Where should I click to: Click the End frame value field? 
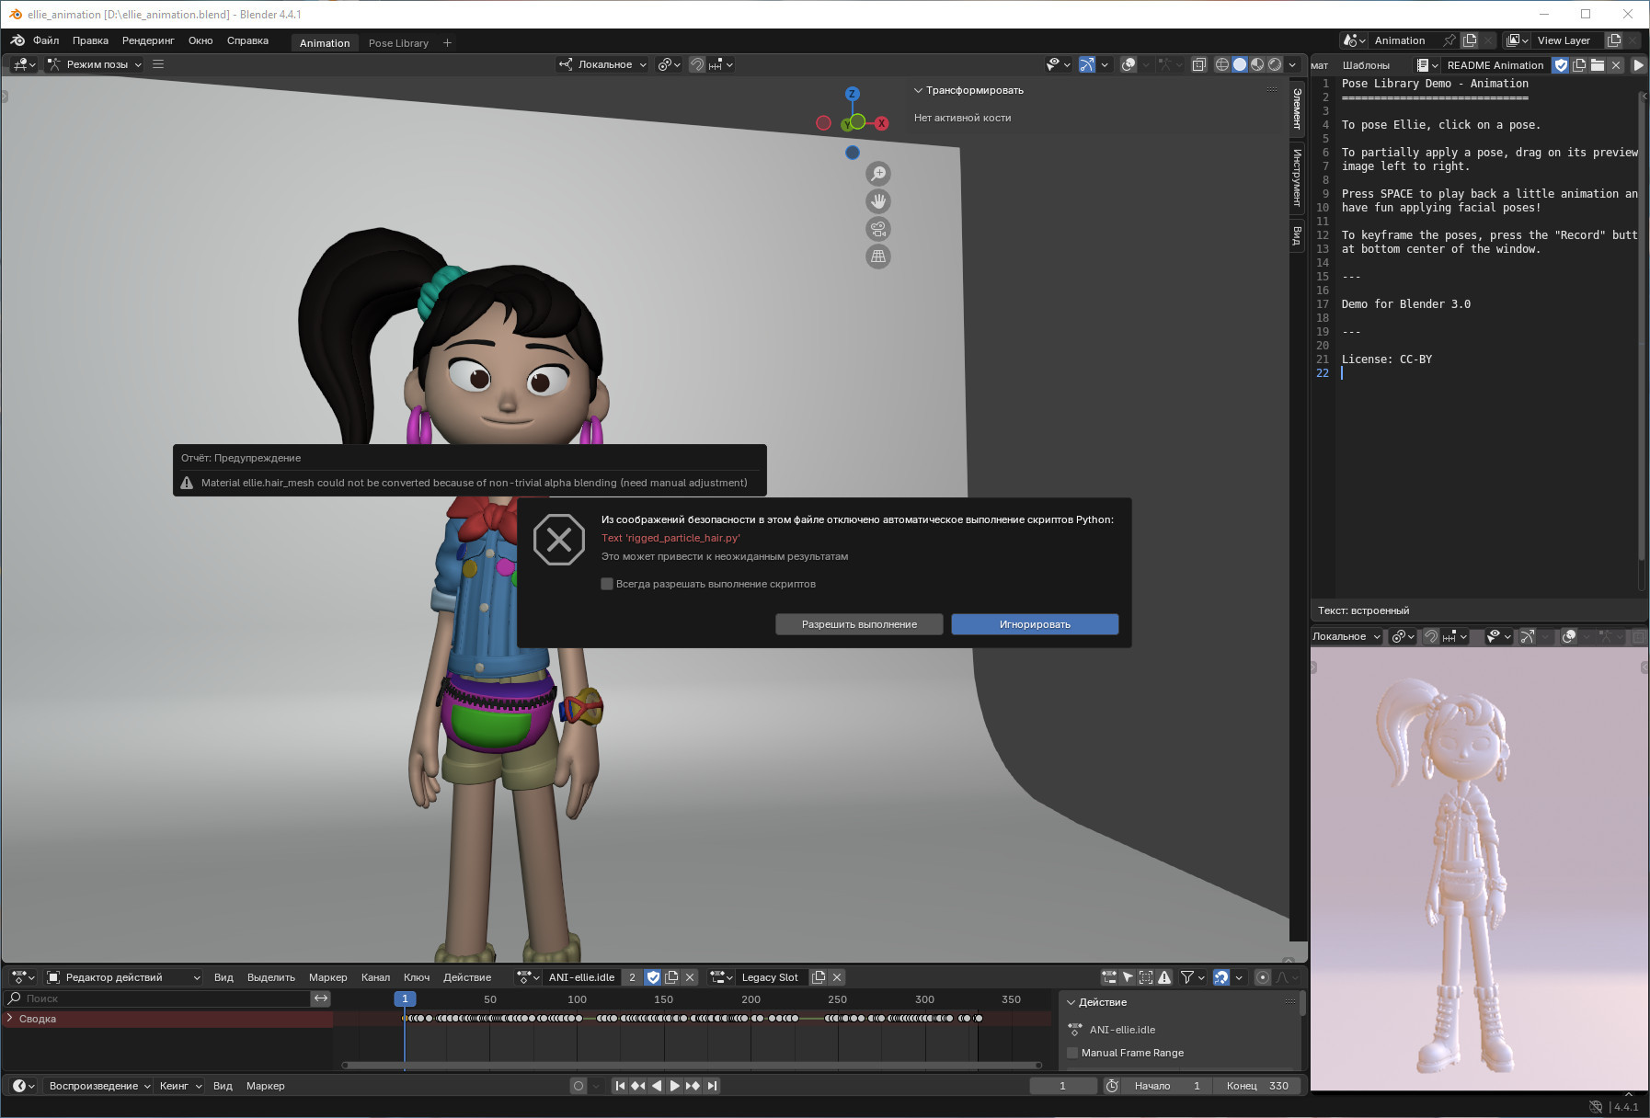tap(1257, 1086)
